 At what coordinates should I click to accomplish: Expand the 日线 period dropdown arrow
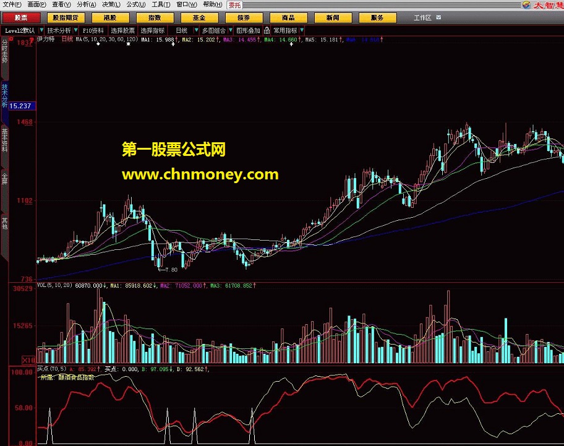(196, 30)
